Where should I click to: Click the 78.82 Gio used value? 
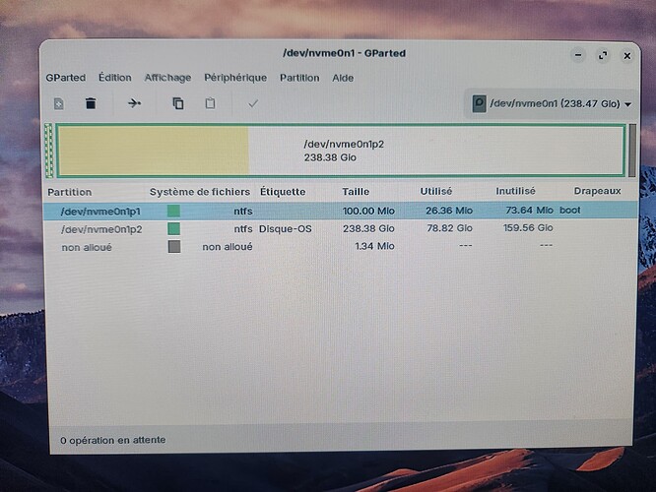(449, 228)
